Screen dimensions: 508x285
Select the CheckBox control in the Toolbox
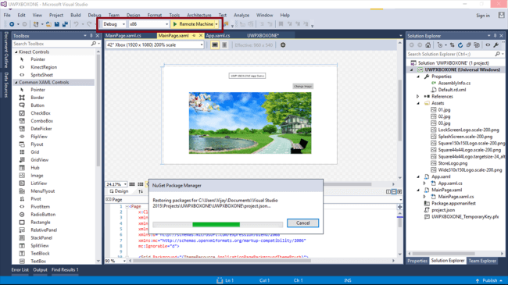41,113
